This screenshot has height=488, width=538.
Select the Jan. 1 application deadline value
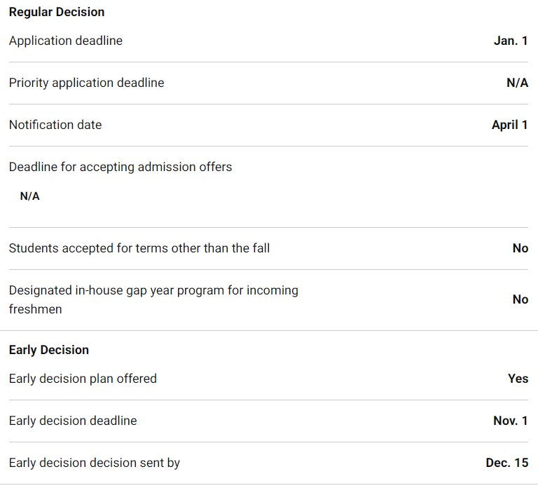point(511,41)
